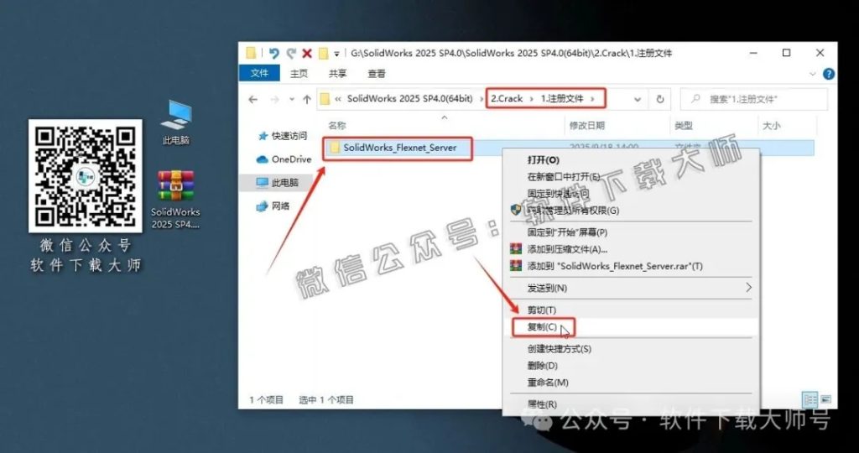The width and height of the screenshot is (859, 453).
Task: Select 此电脑 desktop icon
Action: point(176,122)
